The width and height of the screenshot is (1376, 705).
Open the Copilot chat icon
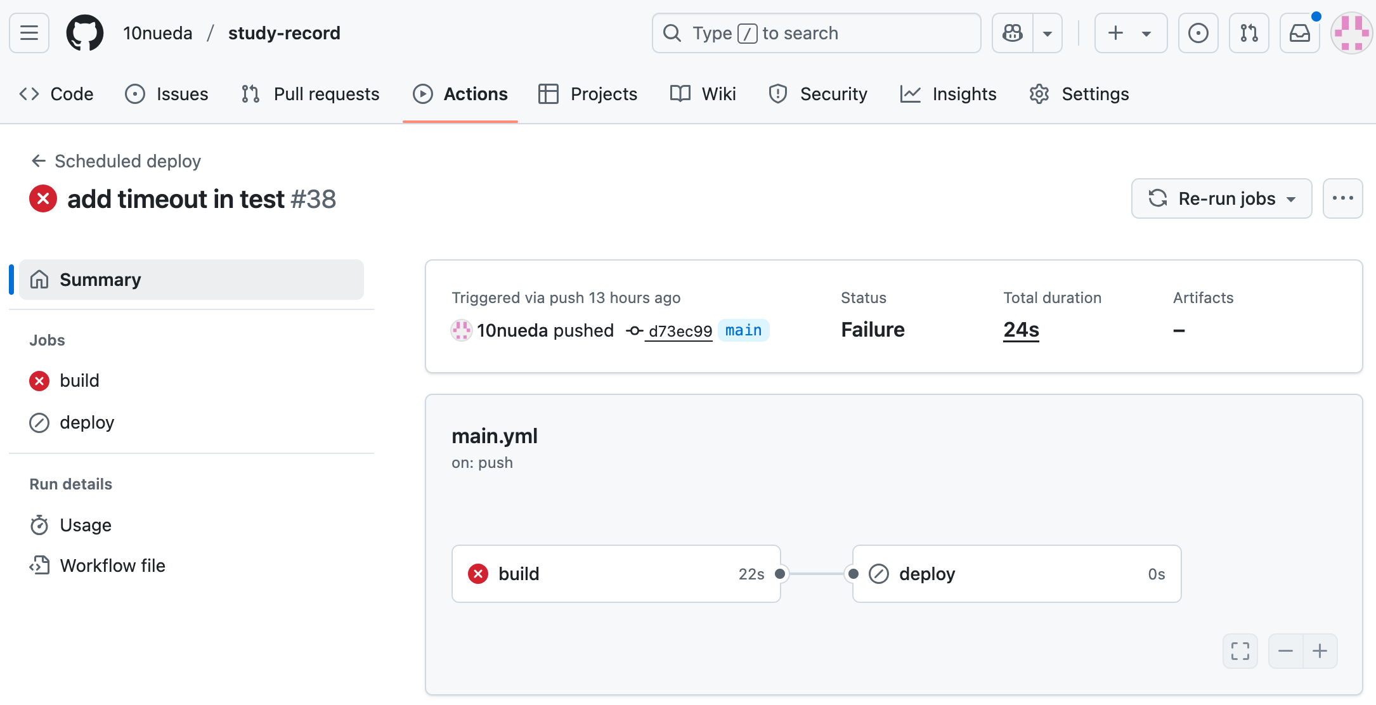[x=1013, y=33]
